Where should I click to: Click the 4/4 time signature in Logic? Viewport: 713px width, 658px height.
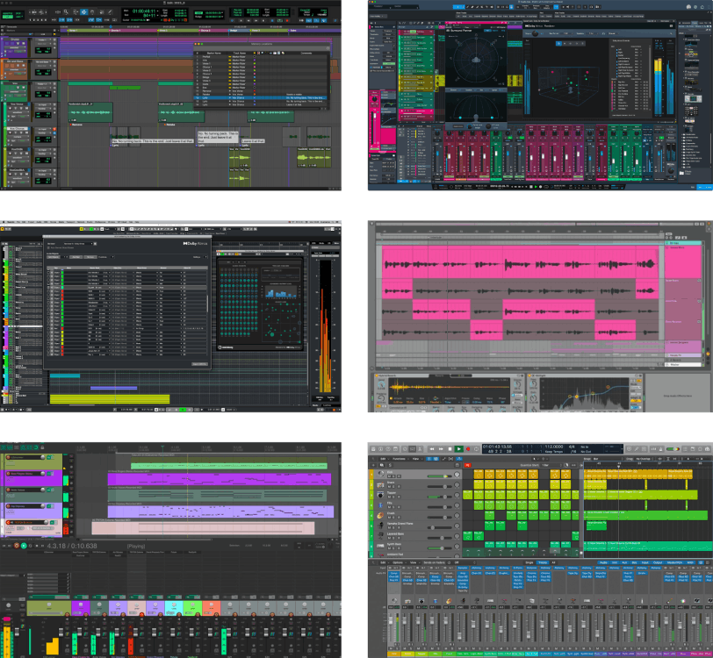[x=572, y=447]
